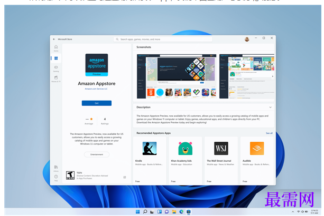Select the Apps icon in the sidebar

[56, 58]
